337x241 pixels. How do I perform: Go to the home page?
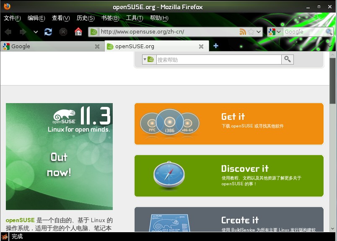(78, 31)
